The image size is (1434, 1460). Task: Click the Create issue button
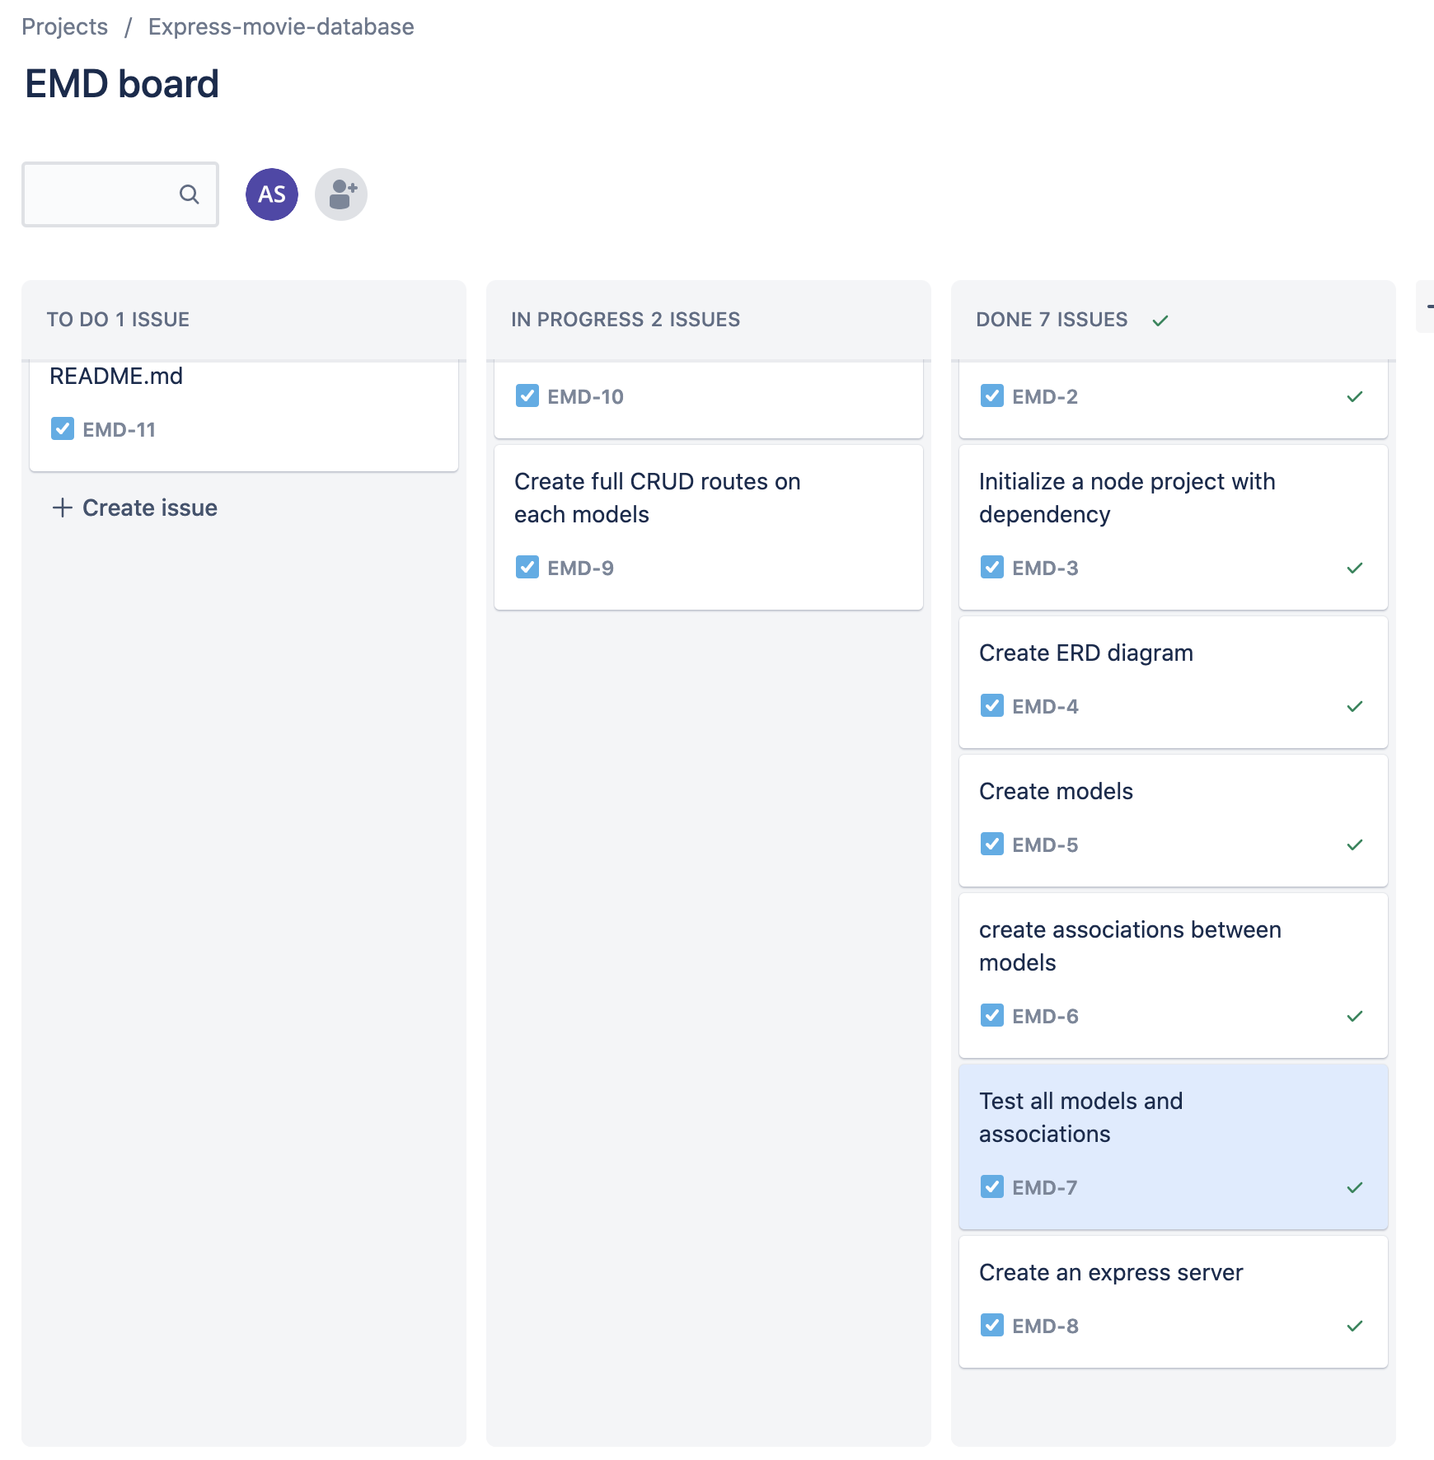point(134,508)
